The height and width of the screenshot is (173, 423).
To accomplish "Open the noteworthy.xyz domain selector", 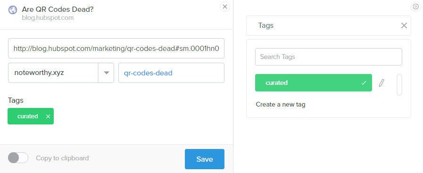I will [x=61, y=73].
